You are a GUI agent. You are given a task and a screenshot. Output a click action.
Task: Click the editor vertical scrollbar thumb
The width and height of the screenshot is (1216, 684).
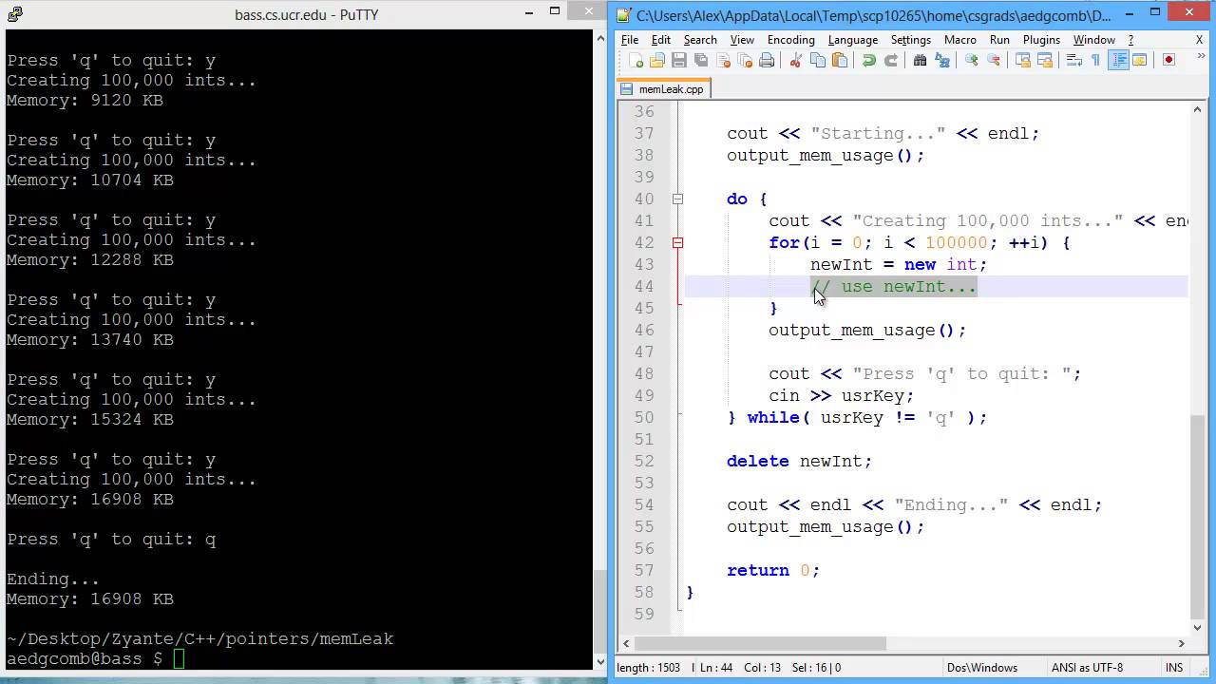click(x=1197, y=516)
